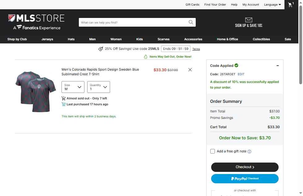The image size is (303, 196).
Task: Click the last purchased cart icon
Action: (x=63, y=104)
